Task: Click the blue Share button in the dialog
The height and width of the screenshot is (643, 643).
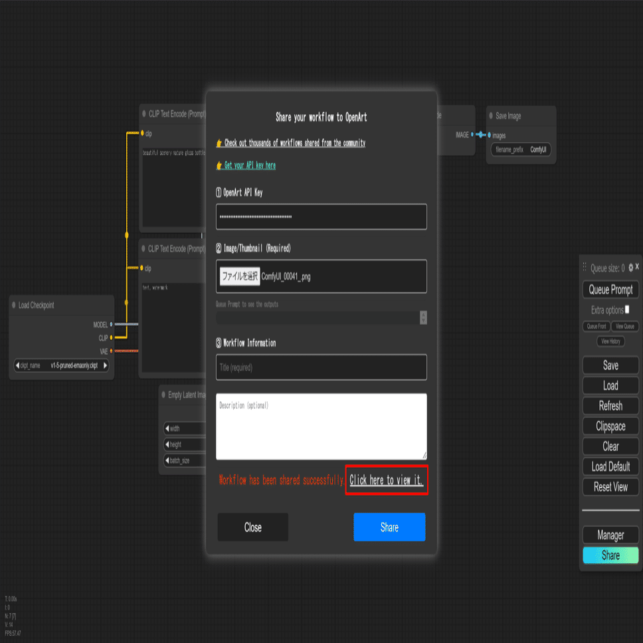Action: coord(389,527)
